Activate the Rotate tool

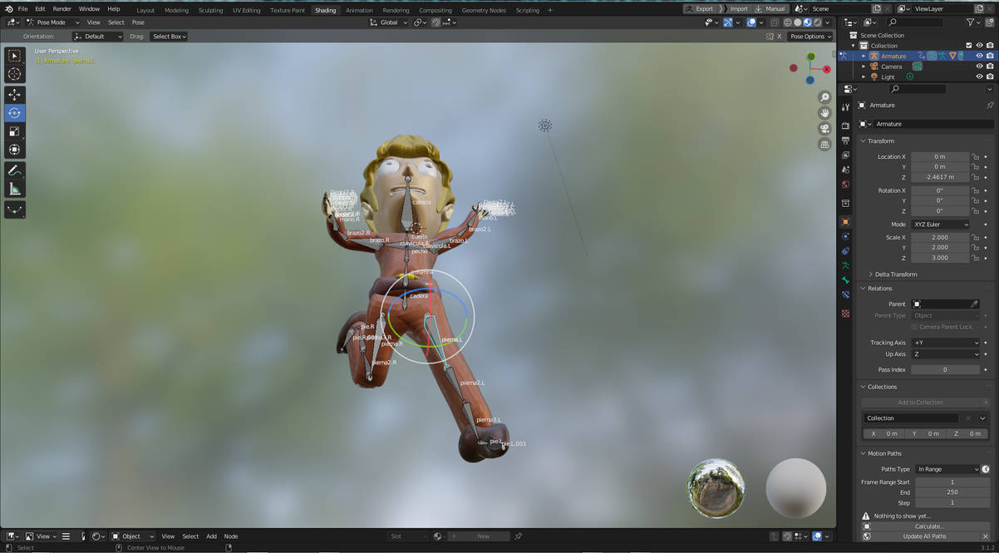14,113
